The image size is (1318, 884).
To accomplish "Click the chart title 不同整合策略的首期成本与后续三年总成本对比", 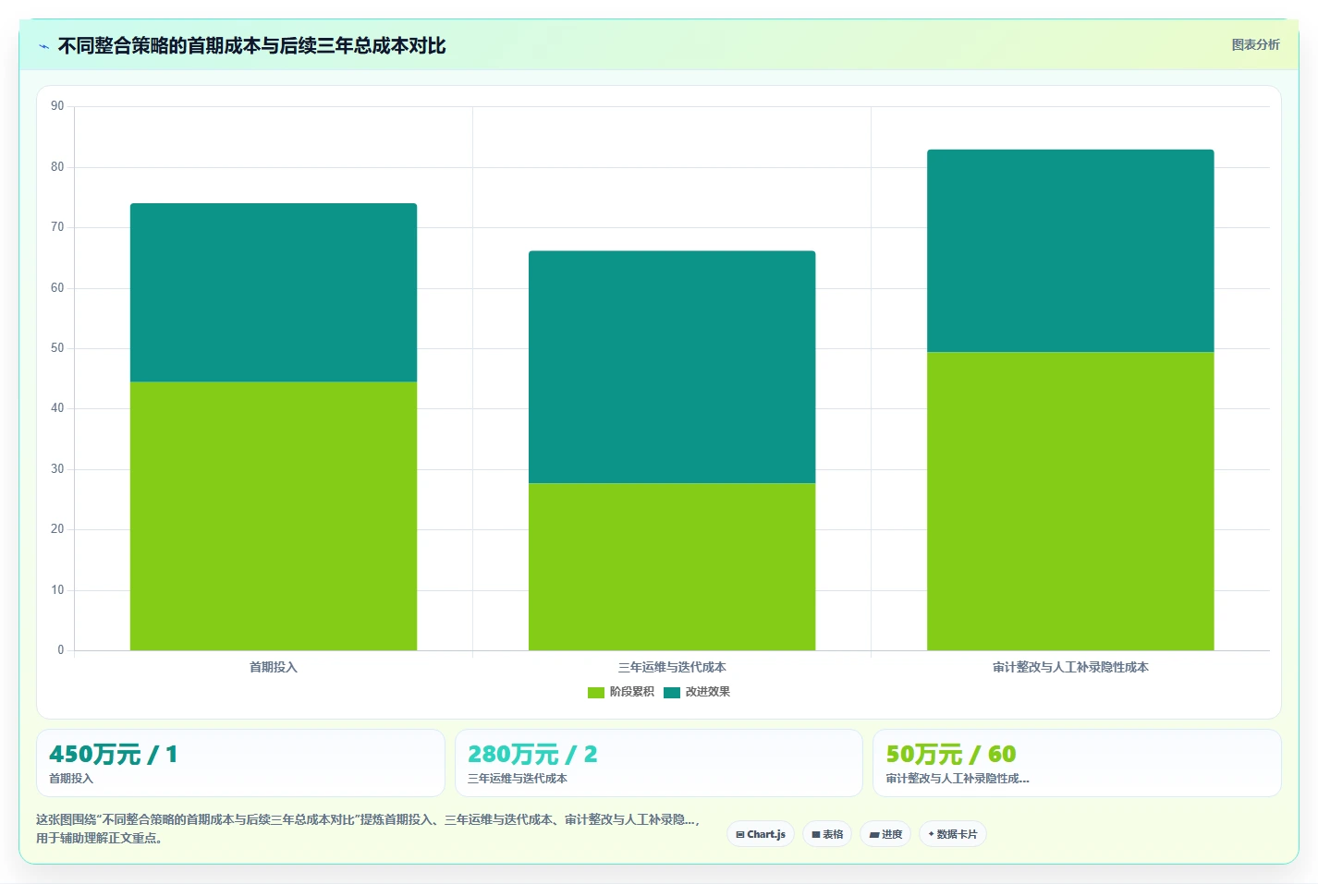I will tap(251, 46).
